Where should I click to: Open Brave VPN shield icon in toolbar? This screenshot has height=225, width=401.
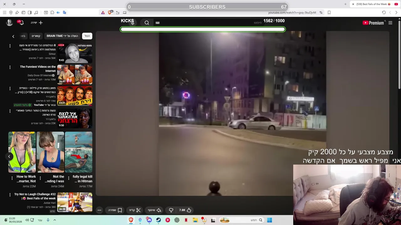11,12
